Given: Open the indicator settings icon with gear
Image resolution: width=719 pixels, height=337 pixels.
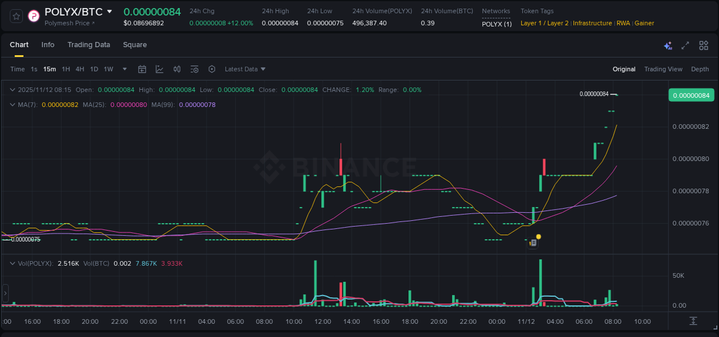Looking at the screenshot, I should [x=194, y=68].
